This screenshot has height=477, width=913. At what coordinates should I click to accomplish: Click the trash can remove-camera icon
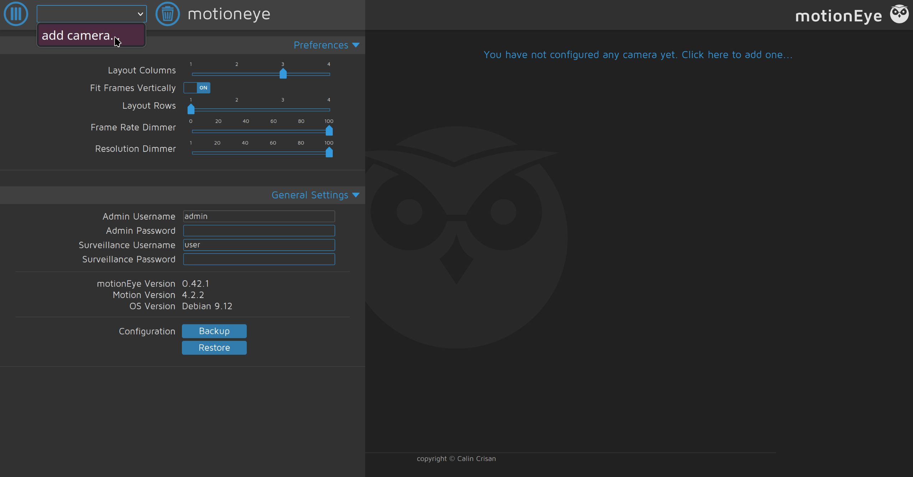point(167,14)
